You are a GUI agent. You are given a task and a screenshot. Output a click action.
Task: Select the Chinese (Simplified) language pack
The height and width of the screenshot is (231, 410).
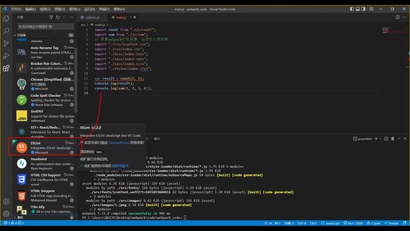coord(44,84)
